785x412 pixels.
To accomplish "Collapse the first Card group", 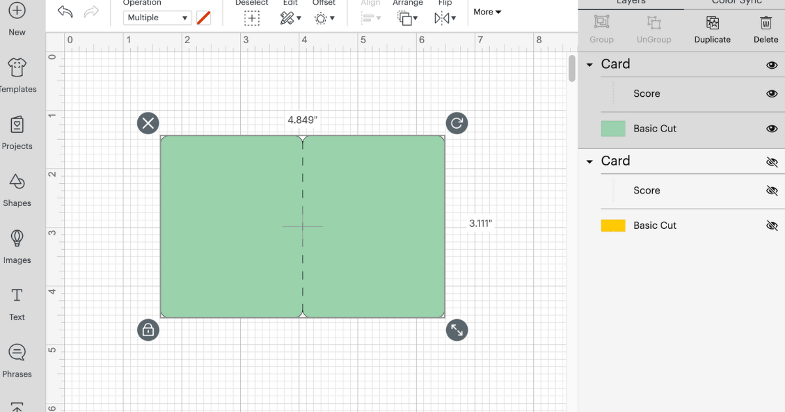I will tap(589, 65).
